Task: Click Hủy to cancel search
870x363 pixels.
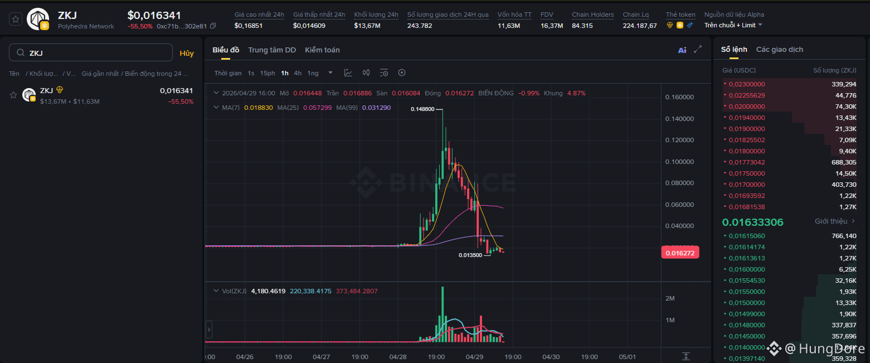Action: (187, 53)
